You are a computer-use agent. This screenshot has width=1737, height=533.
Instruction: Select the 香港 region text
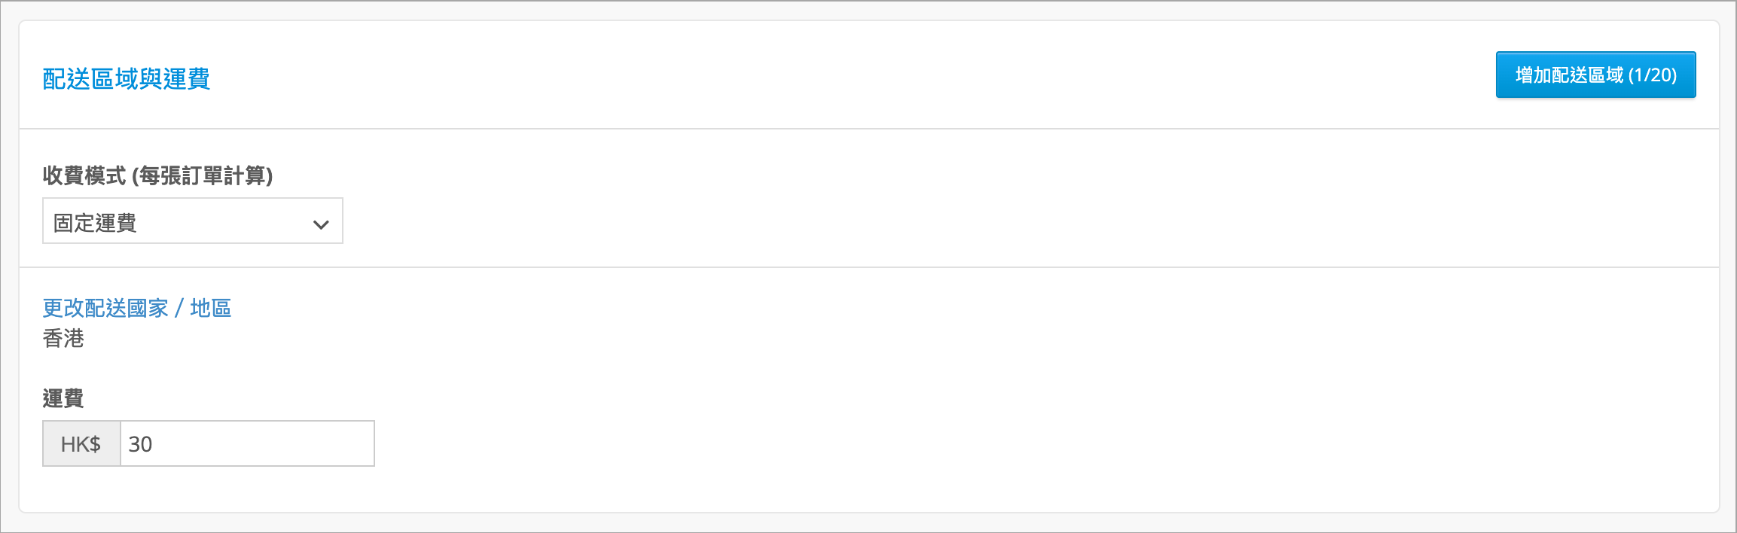(x=63, y=339)
